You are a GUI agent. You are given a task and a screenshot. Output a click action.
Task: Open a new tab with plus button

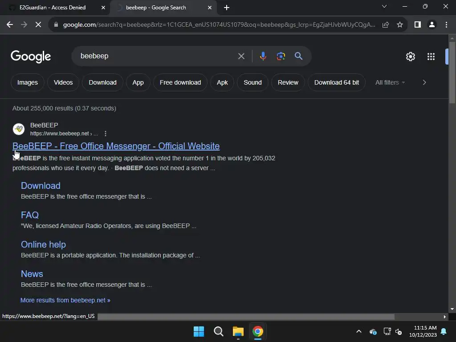tap(227, 8)
